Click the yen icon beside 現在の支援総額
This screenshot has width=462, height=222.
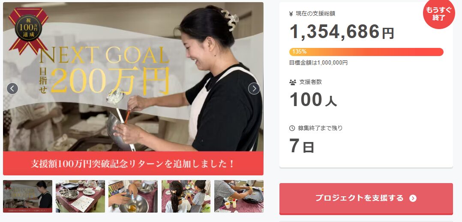click(291, 14)
